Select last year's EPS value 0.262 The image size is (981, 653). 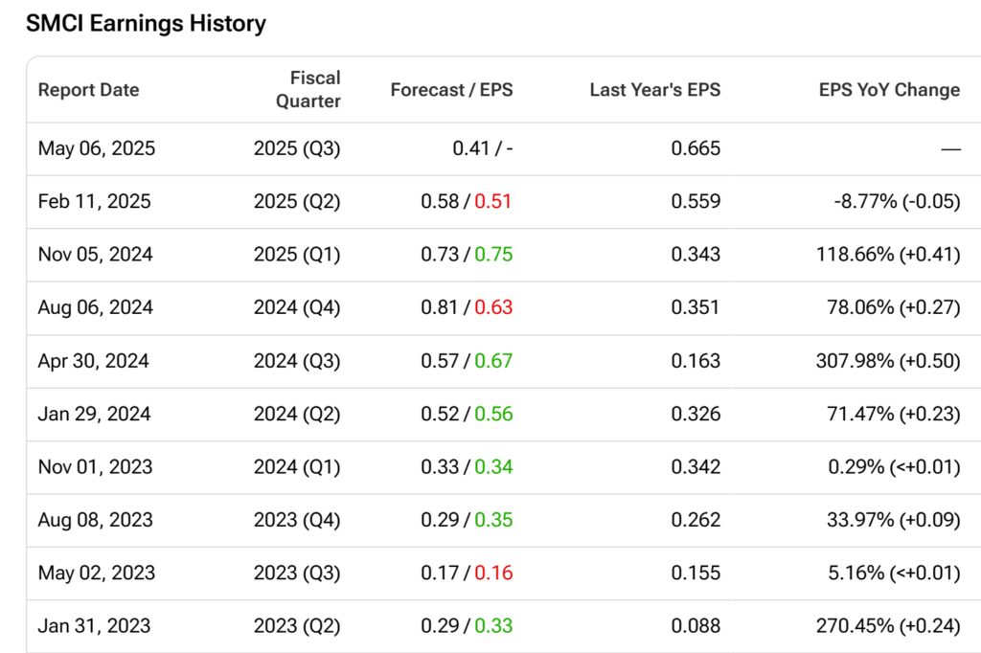(x=696, y=521)
